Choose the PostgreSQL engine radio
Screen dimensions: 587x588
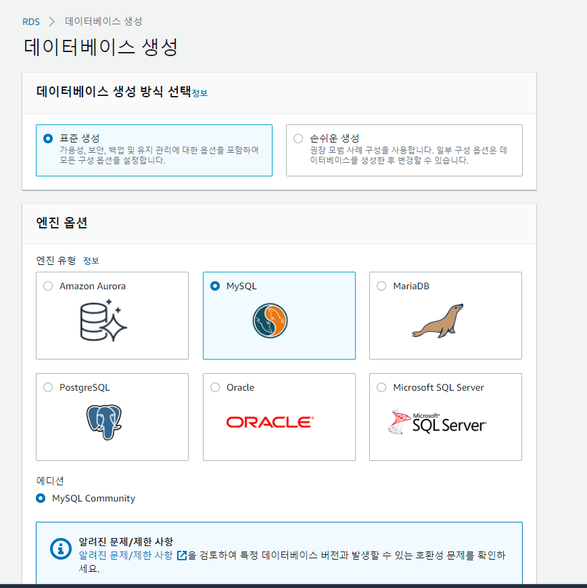[x=48, y=387]
